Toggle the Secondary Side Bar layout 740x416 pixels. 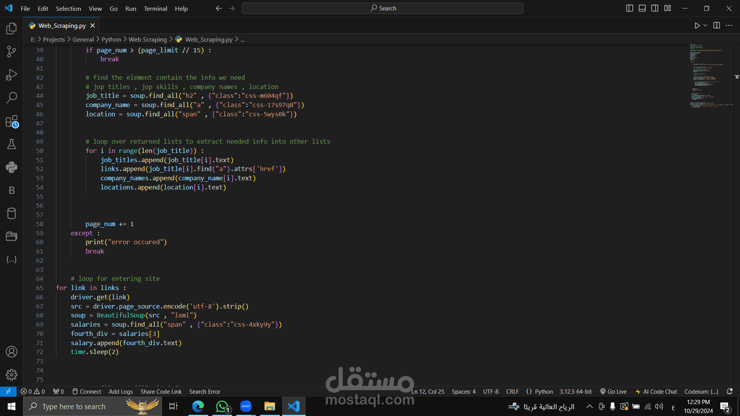(x=655, y=8)
